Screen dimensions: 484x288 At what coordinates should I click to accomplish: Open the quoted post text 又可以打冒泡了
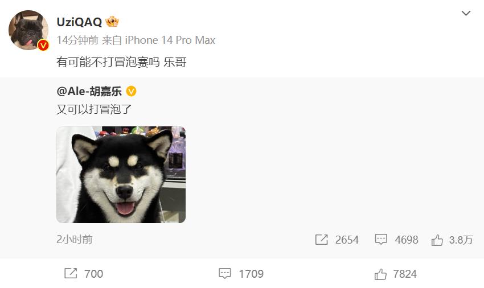point(94,109)
